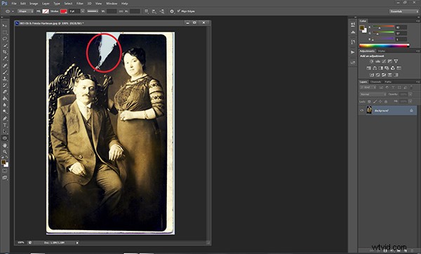Select the Dodge tool
The width and height of the screenshot is (421, 254).
[x=5, y=112]
